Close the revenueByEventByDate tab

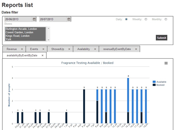(136, 49)
